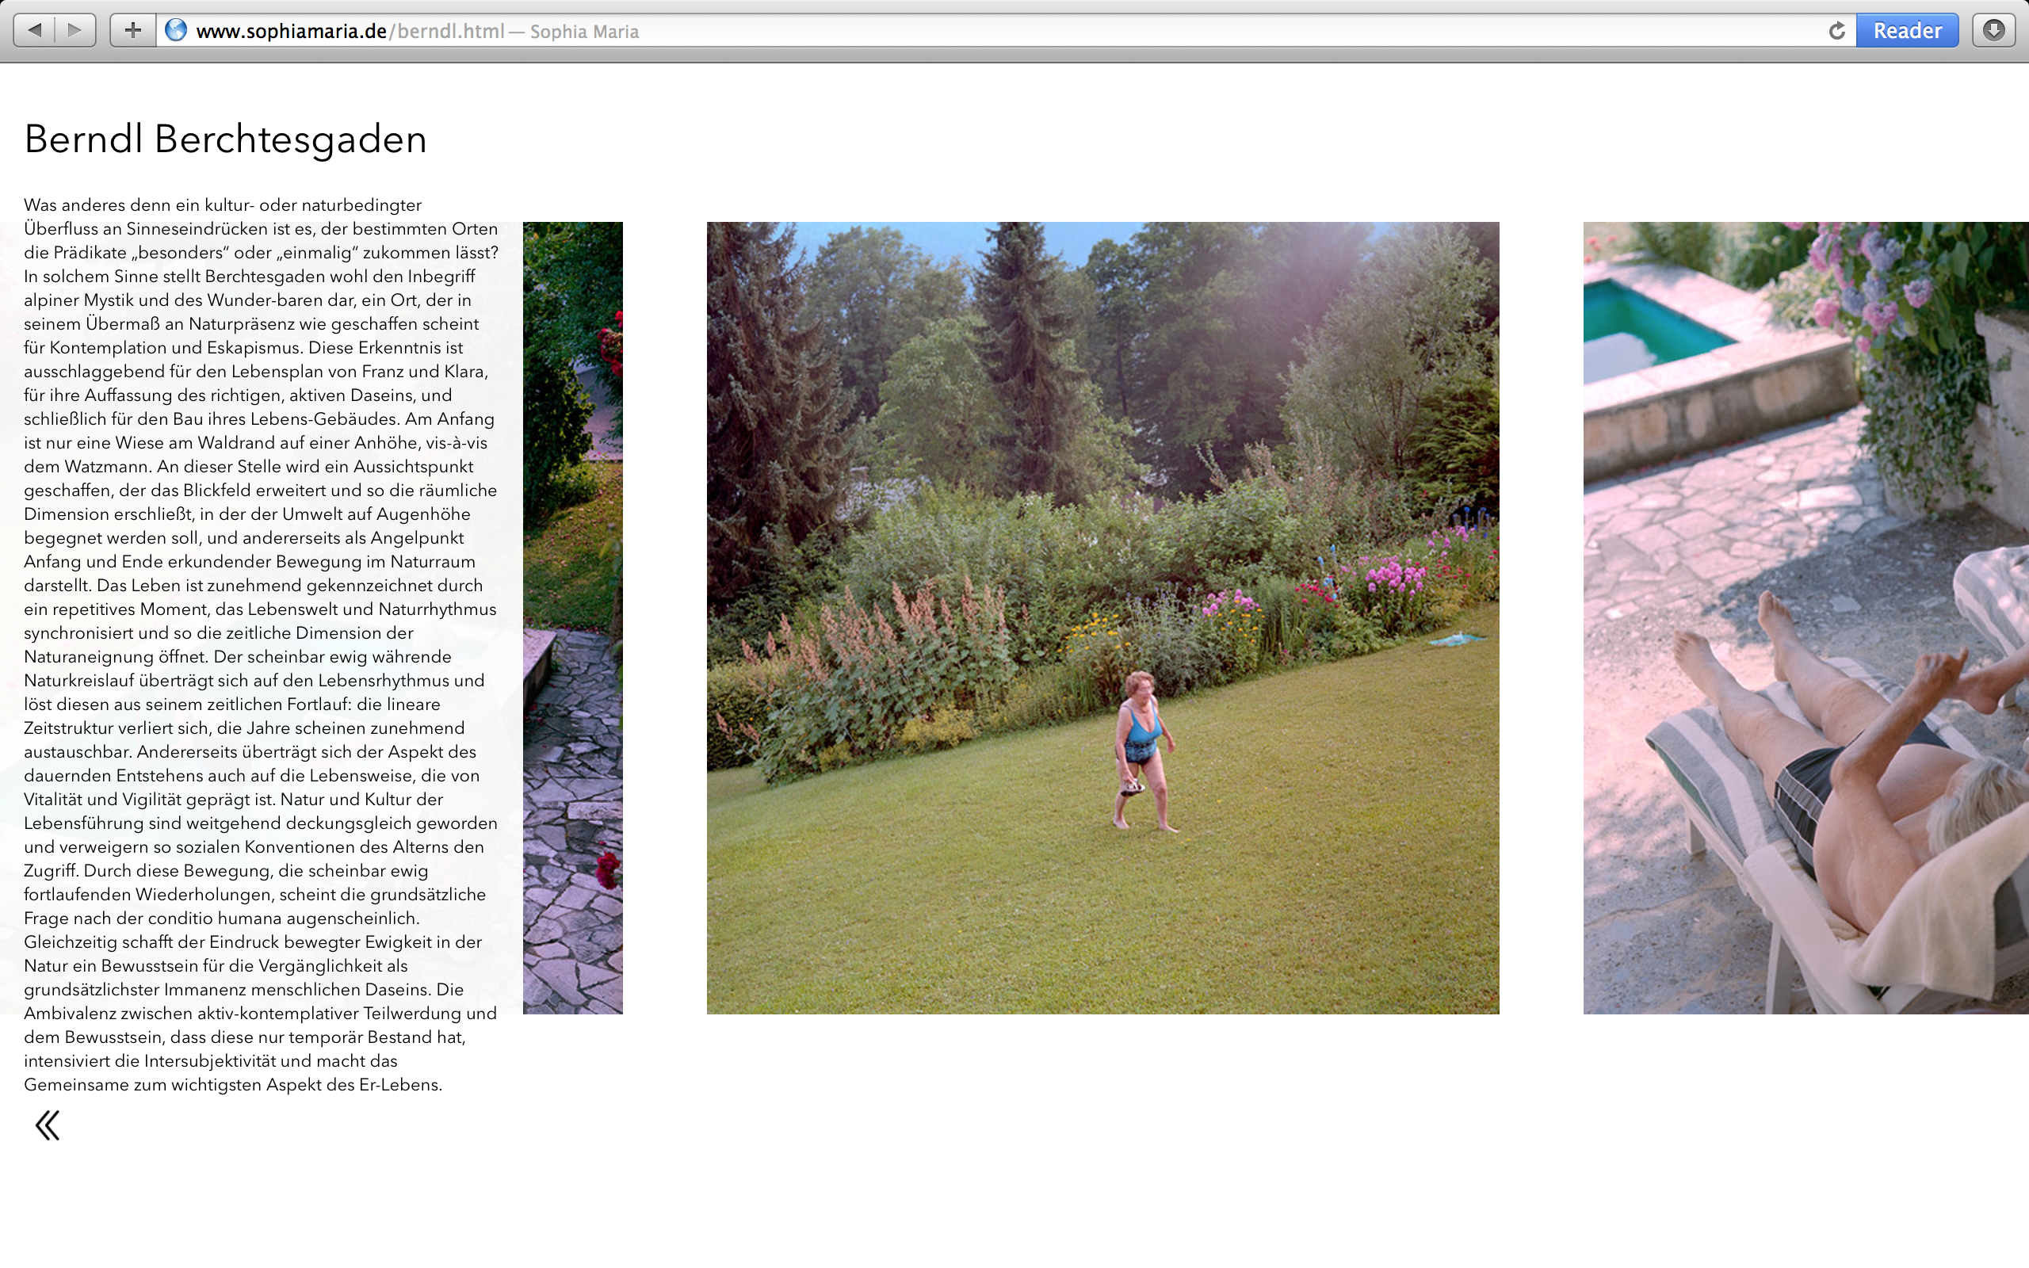
Task: Go forward with the next-page arrow
Action: pos(75,31)
